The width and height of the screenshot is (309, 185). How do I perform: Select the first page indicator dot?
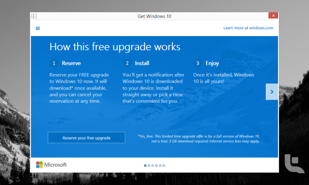(x=145, y=166)
